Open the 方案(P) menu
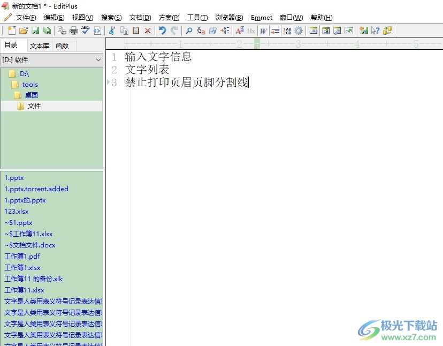This screenshot has width=443, height=346. pyautogui.click(x=169, y=18)
